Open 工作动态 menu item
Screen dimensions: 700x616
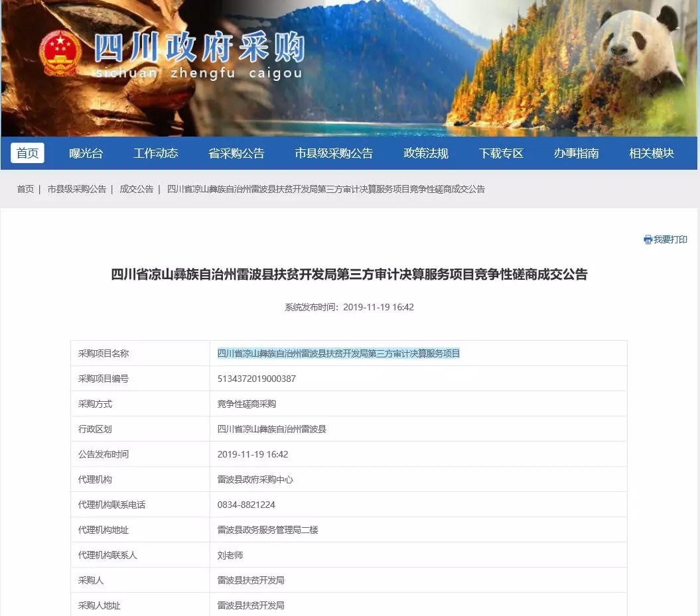click(x=156, y=153)
